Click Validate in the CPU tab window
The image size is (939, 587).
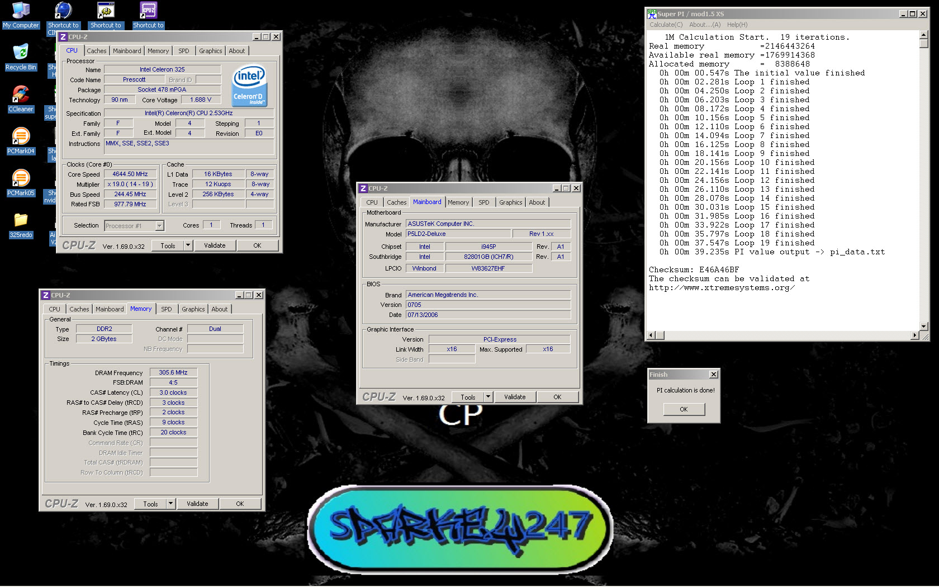pos(215,245)
